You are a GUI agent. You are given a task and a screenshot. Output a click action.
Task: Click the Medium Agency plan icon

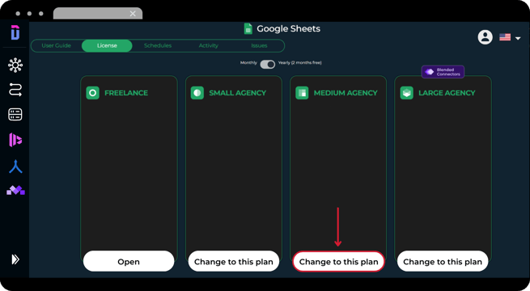click(x=302, y=93)
